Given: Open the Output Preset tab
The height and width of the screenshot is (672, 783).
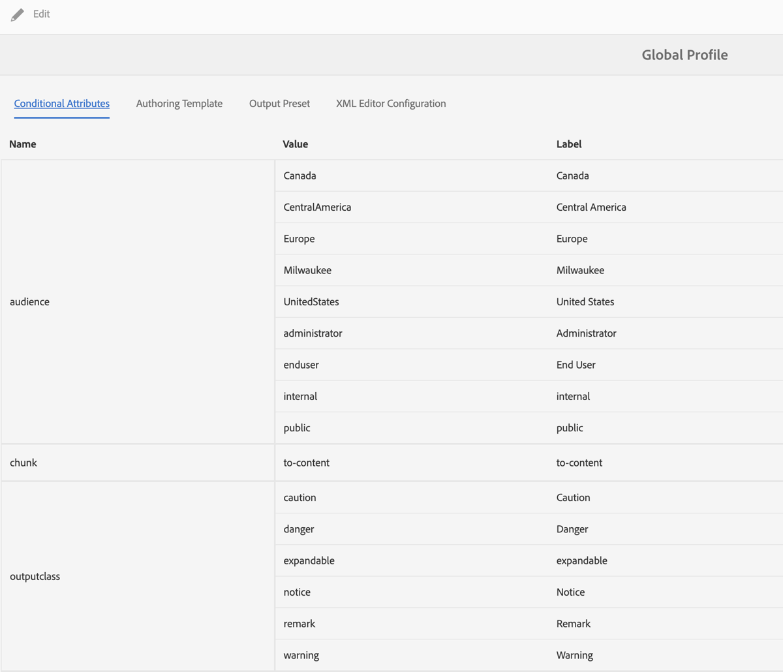Looking at the screenshot, I should coord(279,103).
